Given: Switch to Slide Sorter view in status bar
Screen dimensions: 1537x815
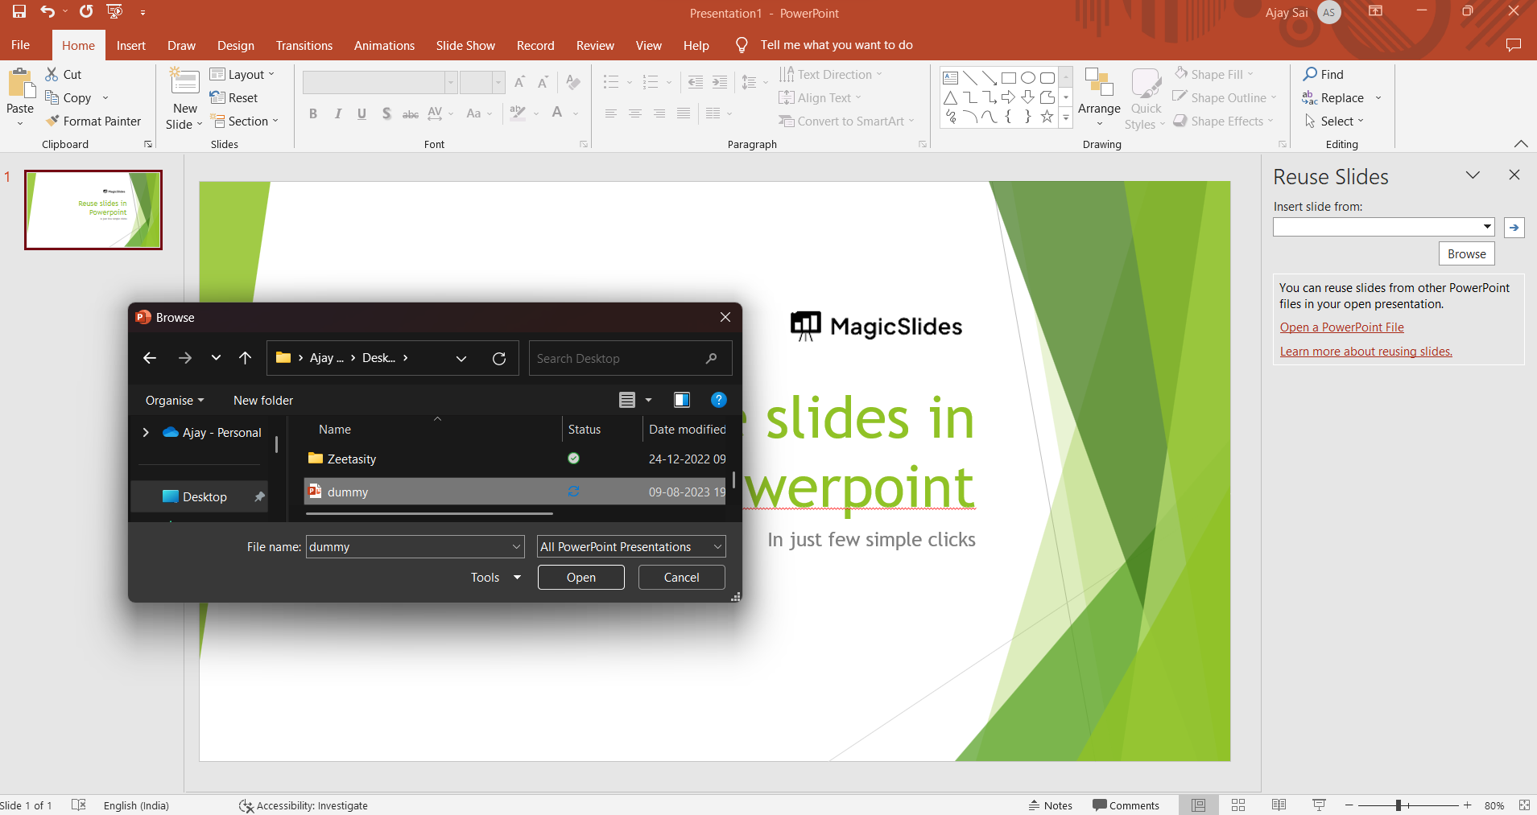Looking at the screenshot, I should 1238,805.
